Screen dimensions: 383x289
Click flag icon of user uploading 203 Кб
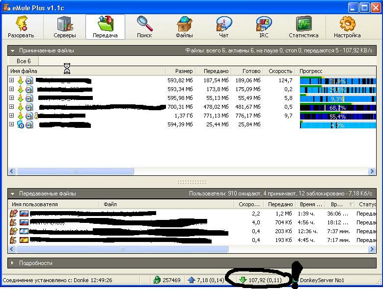[24, 231]
